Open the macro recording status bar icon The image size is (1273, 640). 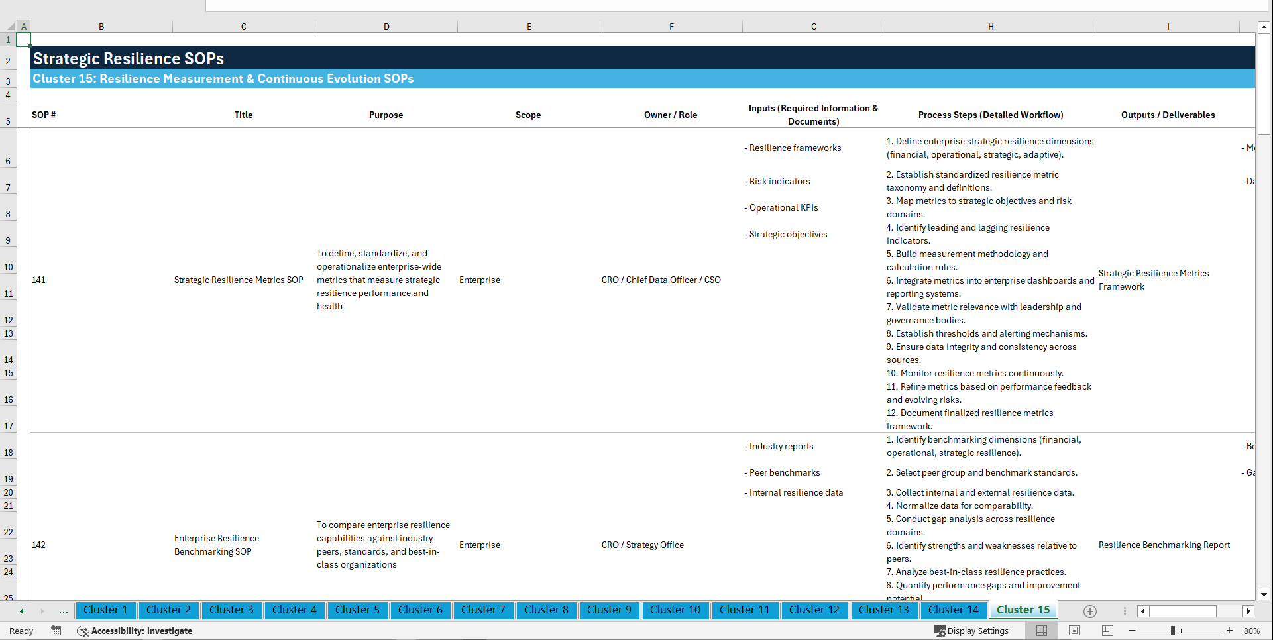(x=56, y=631)
